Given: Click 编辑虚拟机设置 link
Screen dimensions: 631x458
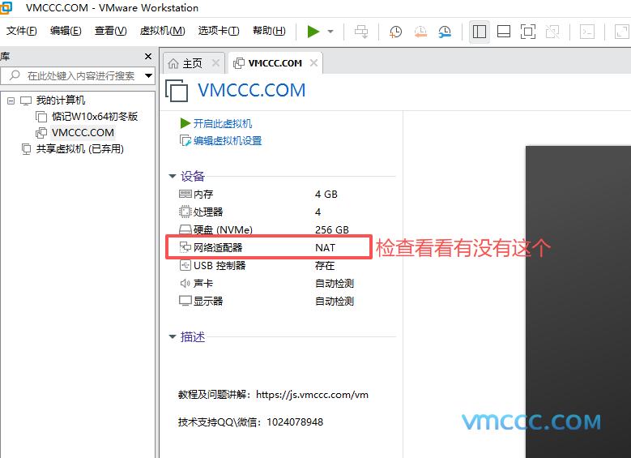Looking at the screenshot, I should 227,141.
